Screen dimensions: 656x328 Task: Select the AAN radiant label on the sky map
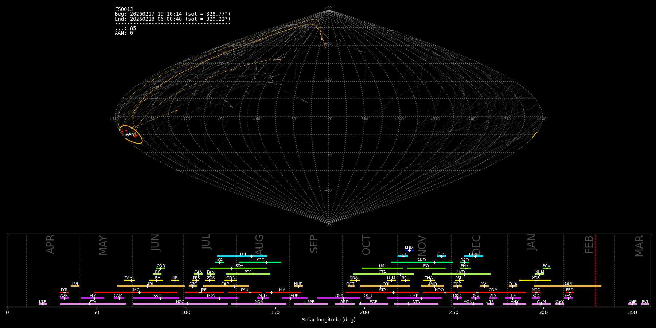pyautogui.click(x=130, y=134)
